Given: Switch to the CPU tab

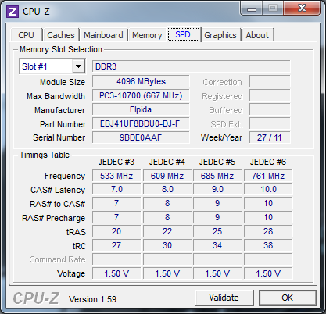Looking at the screenshot, I should tap(27, 35).
